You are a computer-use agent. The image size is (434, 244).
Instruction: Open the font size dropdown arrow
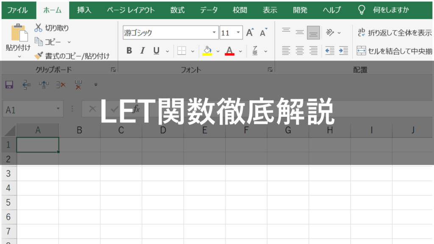tap(238, 33)
